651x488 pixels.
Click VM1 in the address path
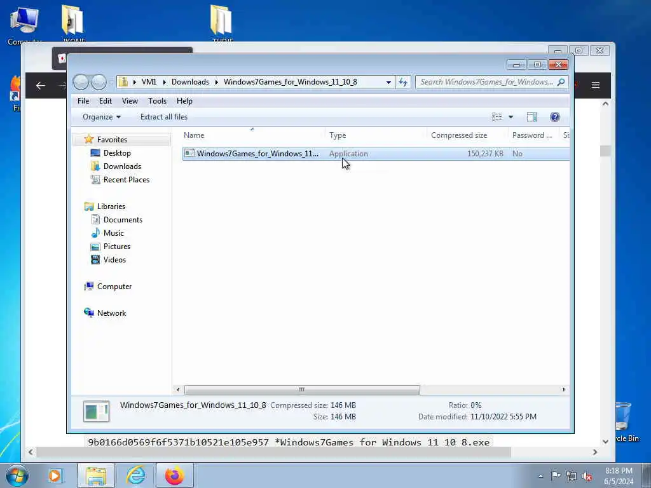click(x=149, y=82)
